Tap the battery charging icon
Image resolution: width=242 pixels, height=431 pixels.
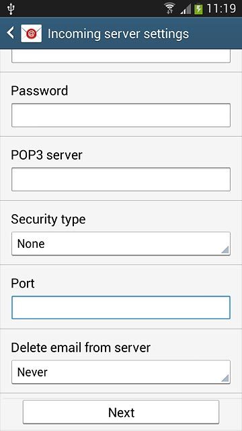(198, 9)
